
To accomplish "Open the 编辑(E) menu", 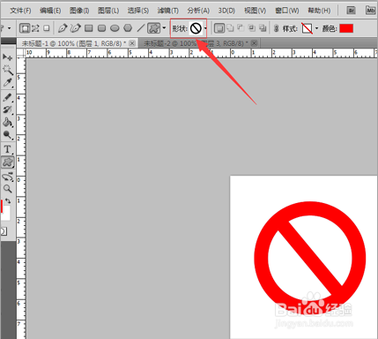I will point(50,11).
